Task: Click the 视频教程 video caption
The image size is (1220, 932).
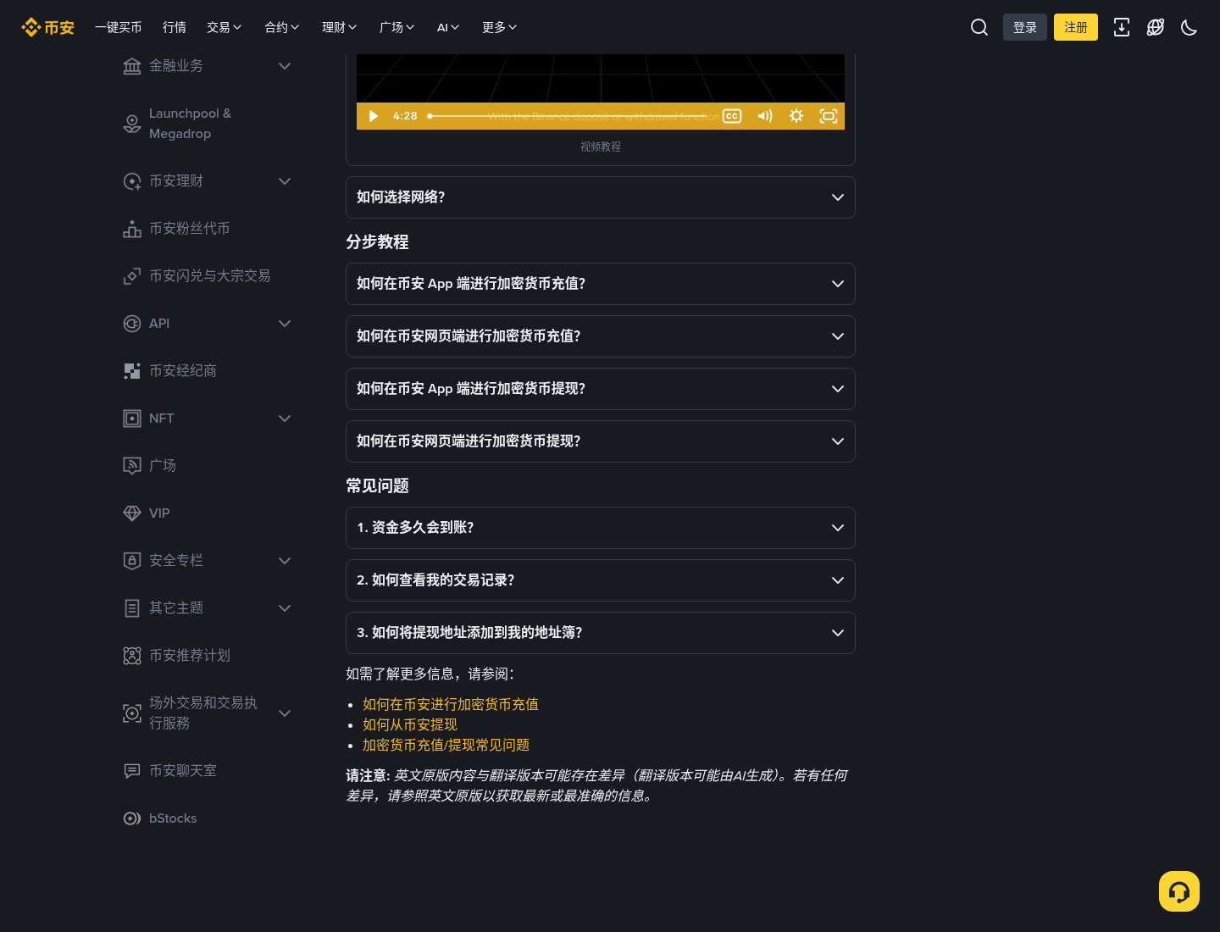Action: tap(601, 147)
